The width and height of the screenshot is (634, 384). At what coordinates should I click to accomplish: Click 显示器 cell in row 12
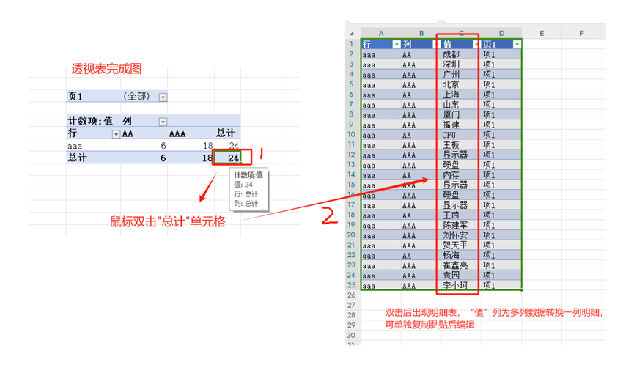tap(461, 155)
